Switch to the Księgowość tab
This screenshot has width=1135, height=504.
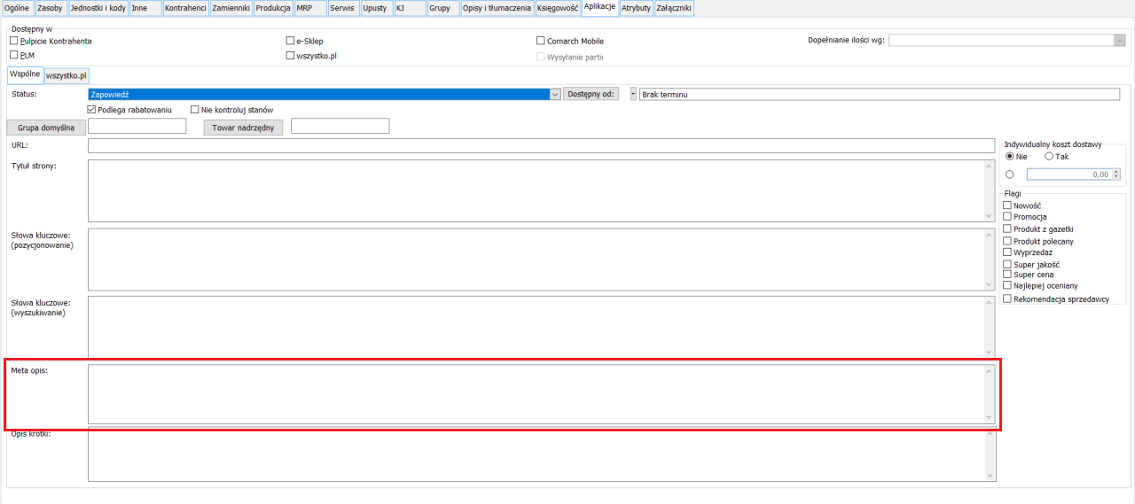coord(557,8)
